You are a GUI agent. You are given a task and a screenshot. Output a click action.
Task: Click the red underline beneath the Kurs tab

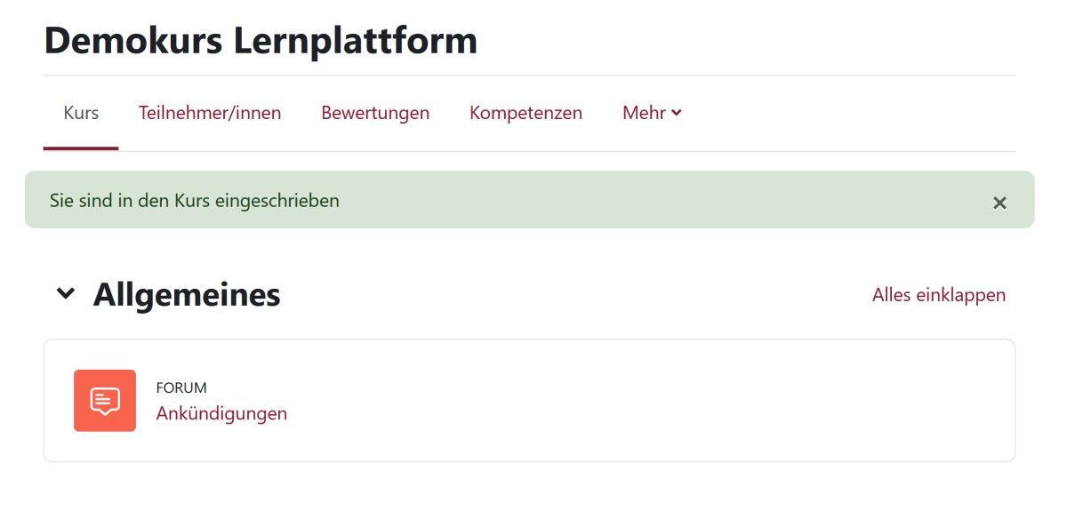tap(81, 148)
